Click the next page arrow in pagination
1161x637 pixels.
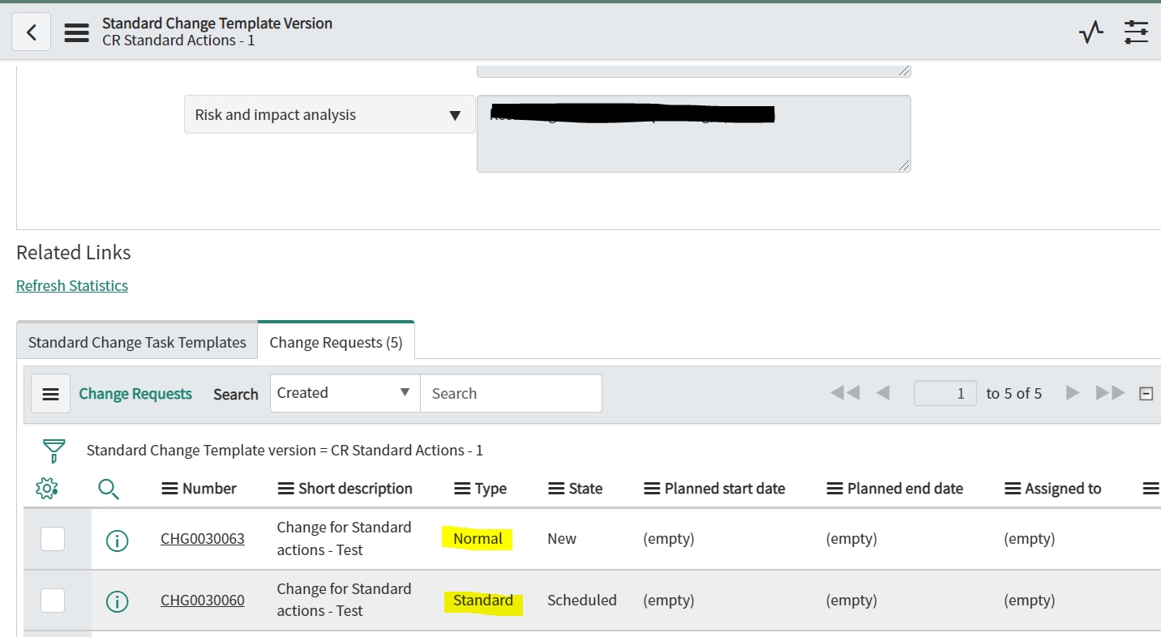tap(1072, 392)
